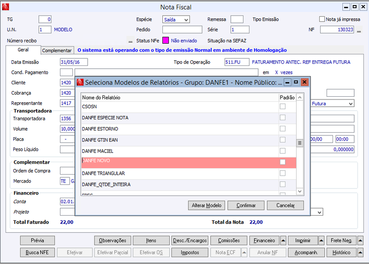
Task: Click the Remessa input field
Action: [x=237, y=19]
